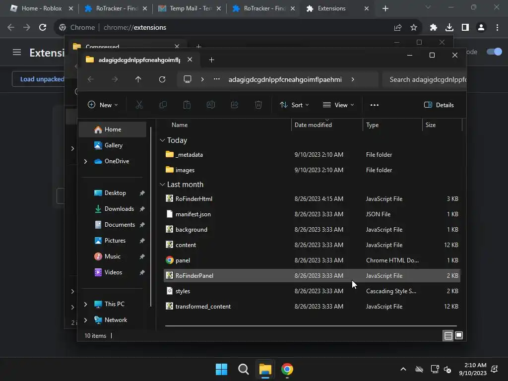Click File Explorer icon on taskbar
Screen dimensions: 508x381
(x=265, y=369)
